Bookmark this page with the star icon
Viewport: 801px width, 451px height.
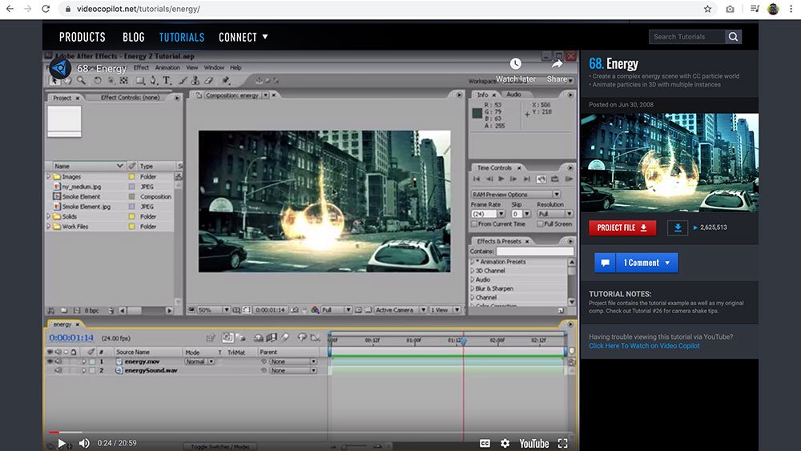pyautogui.click(x=707, y=9)
